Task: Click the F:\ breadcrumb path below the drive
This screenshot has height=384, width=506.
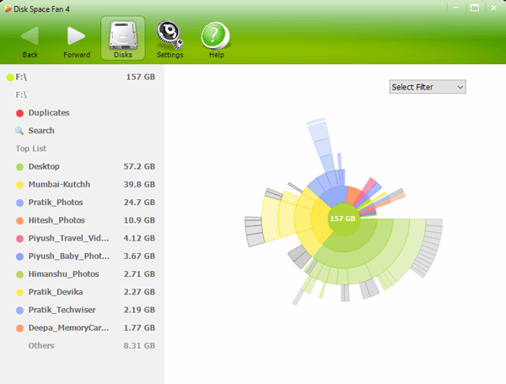Action: 22,95
